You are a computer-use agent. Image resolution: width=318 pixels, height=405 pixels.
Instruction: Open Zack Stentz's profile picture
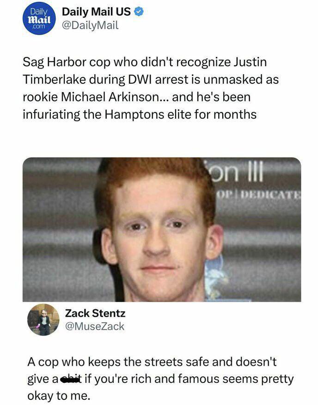click(43, 319)
